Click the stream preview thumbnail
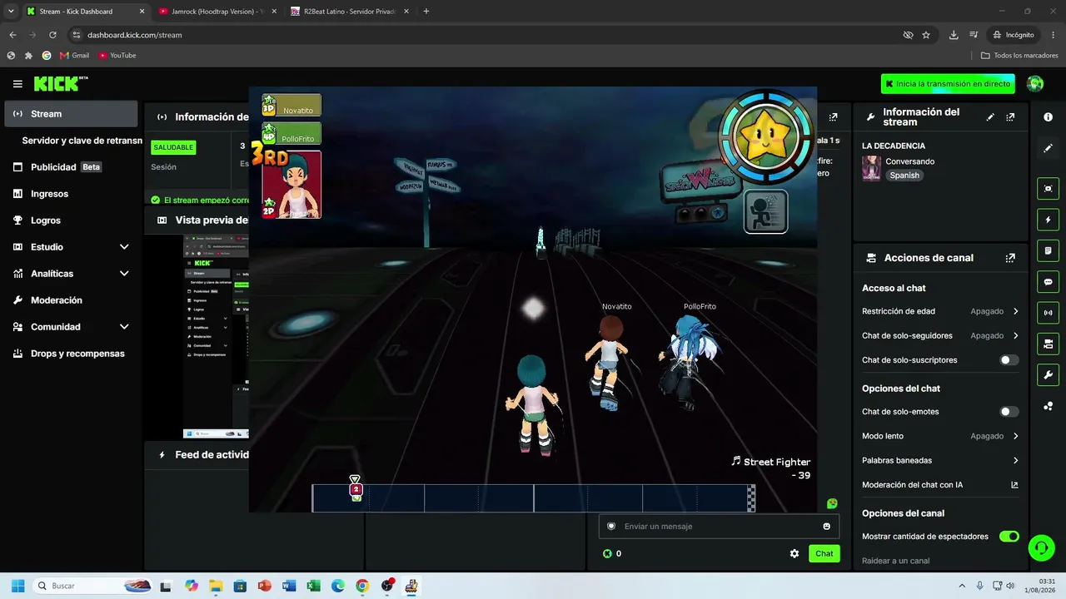The height and width of the screenshot is (599, 1066). tap(217, 336)
